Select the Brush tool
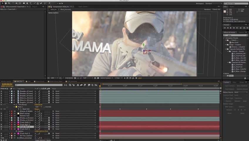Viewport: 249px width, 141px height. point(35,3)
